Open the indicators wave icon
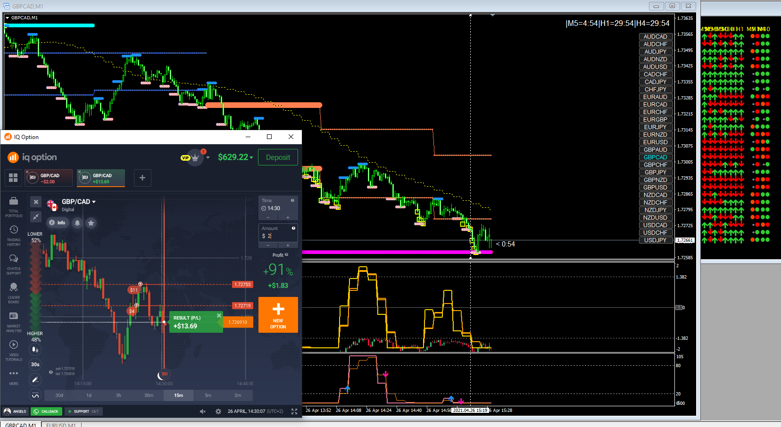 coord(35,395)
